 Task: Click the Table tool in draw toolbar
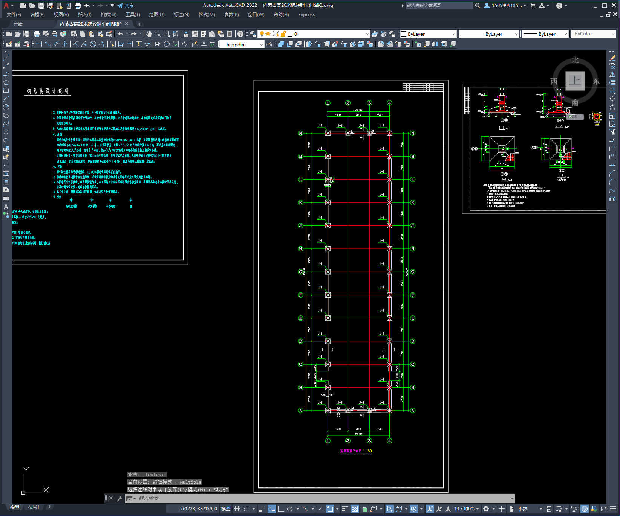[6, 198]
